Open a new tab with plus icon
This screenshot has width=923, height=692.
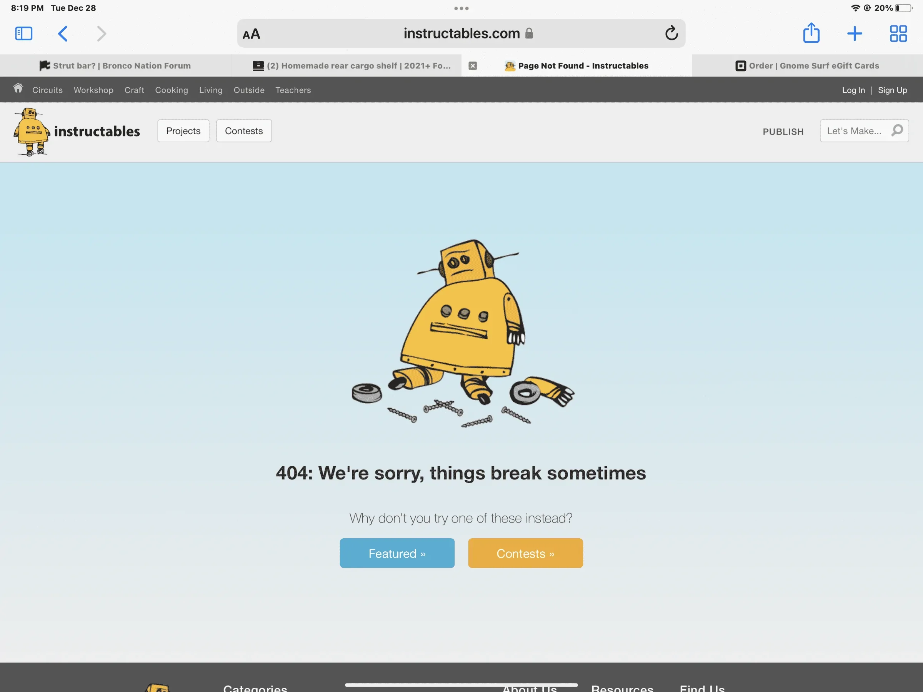(x=854, y=33)
